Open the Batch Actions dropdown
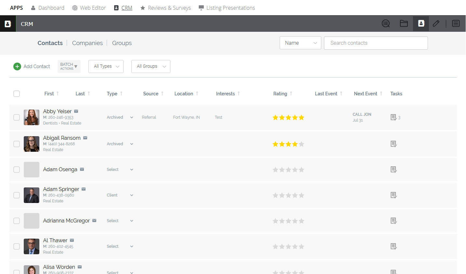Screen dimensions: 466x274 click(x=69, y=66)
